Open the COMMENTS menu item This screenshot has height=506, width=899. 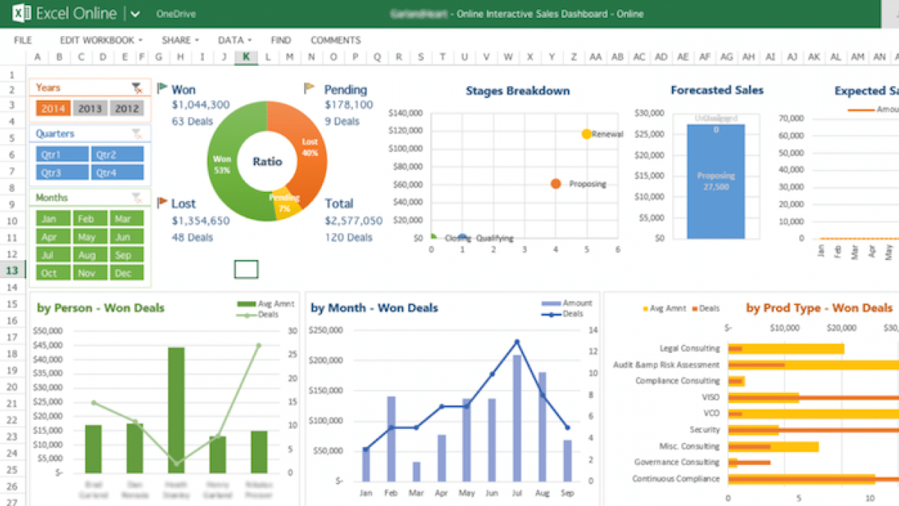[x=336, y=40]
